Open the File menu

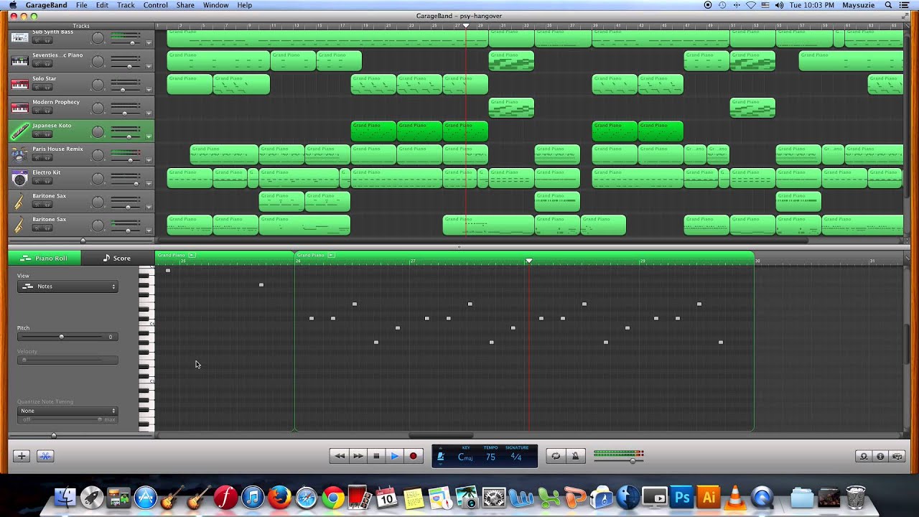click(x=82, y=5)
